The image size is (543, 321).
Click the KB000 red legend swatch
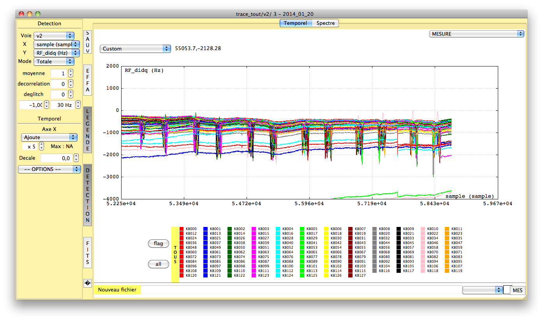[x=182, y=229]
